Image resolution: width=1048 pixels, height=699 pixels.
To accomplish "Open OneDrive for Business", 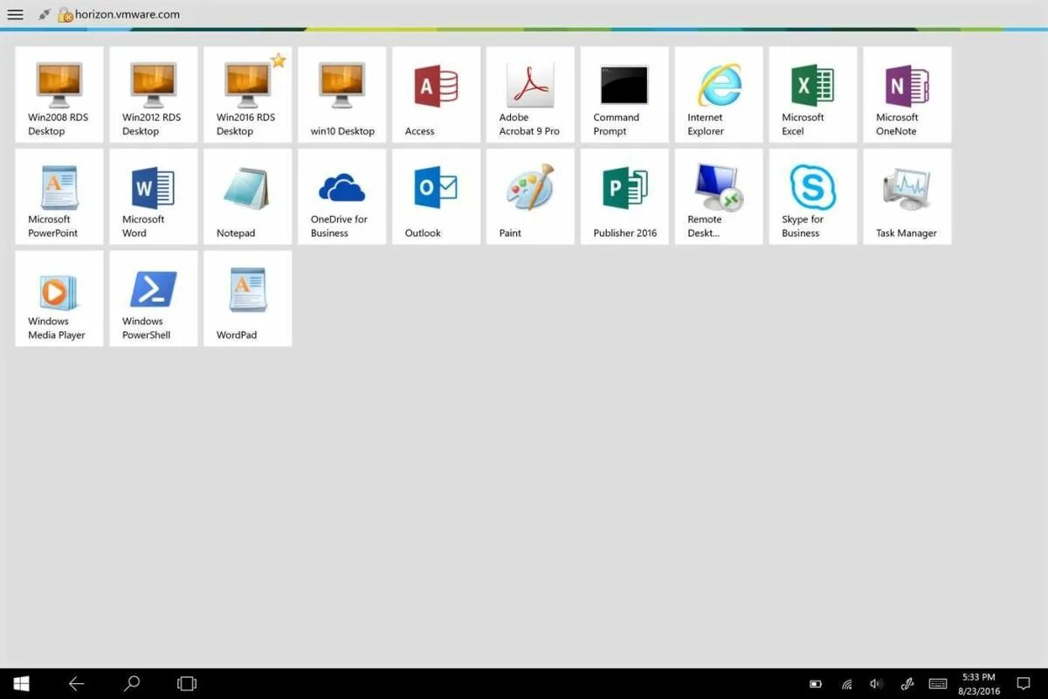I will (341, 196).
